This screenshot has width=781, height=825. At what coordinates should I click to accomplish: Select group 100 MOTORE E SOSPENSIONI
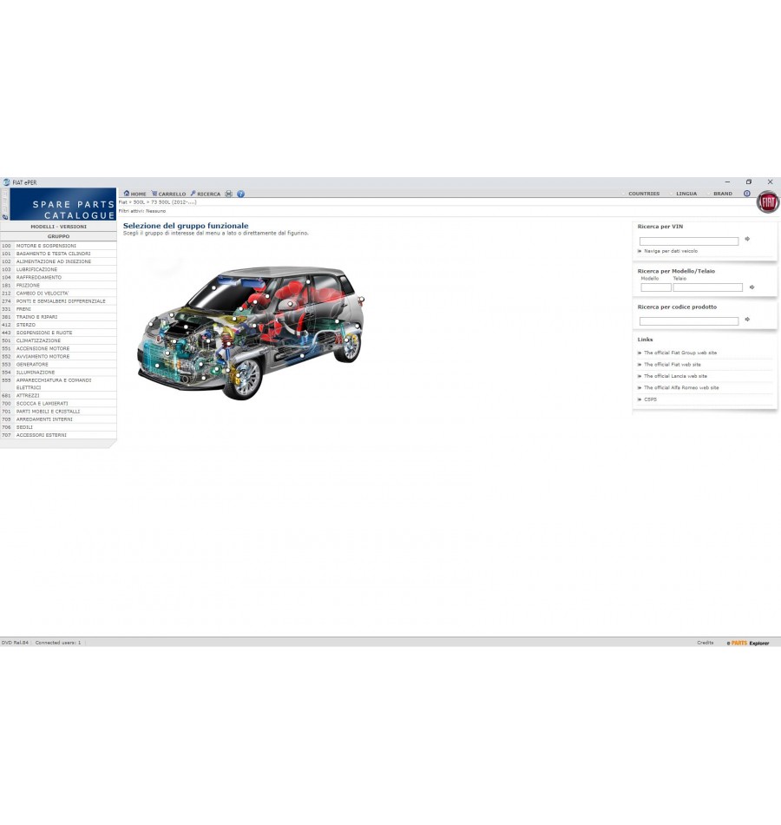coord(58,246)
